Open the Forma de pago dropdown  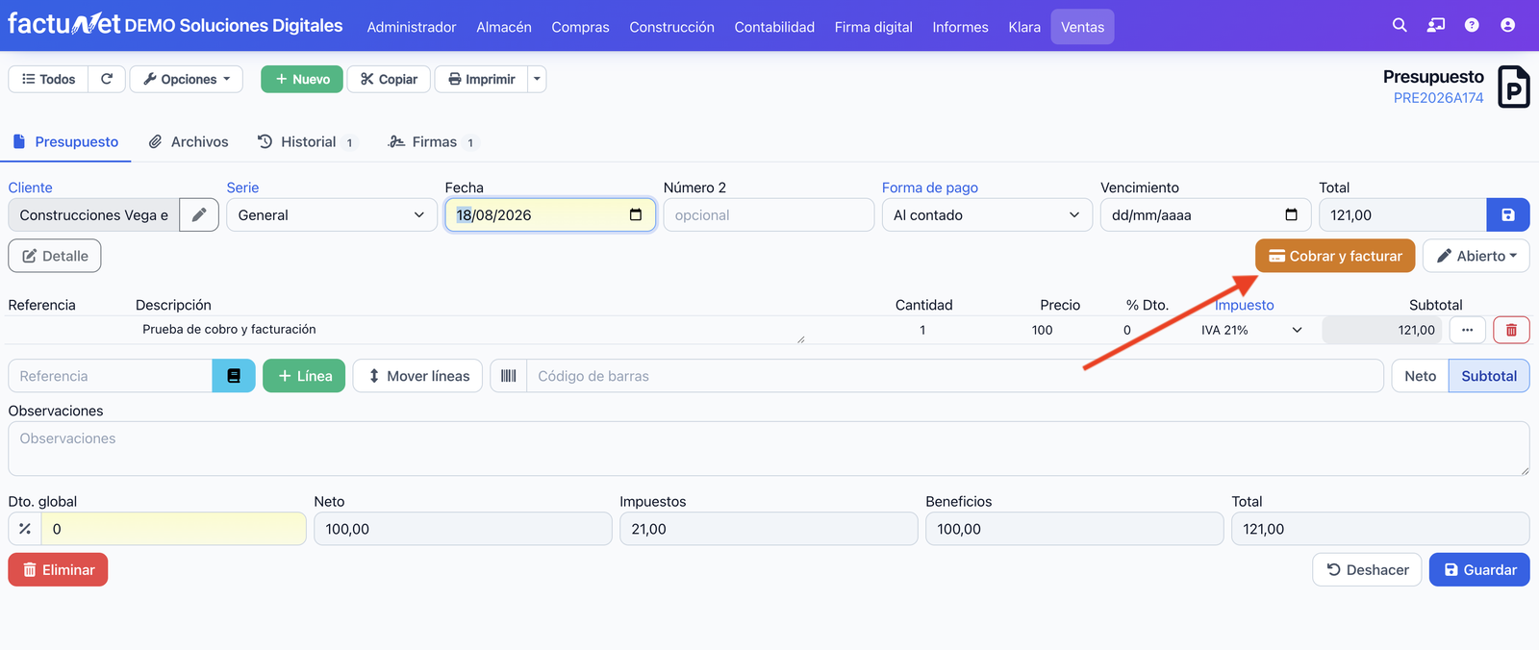pyautogui.click(x=987, y=214)
